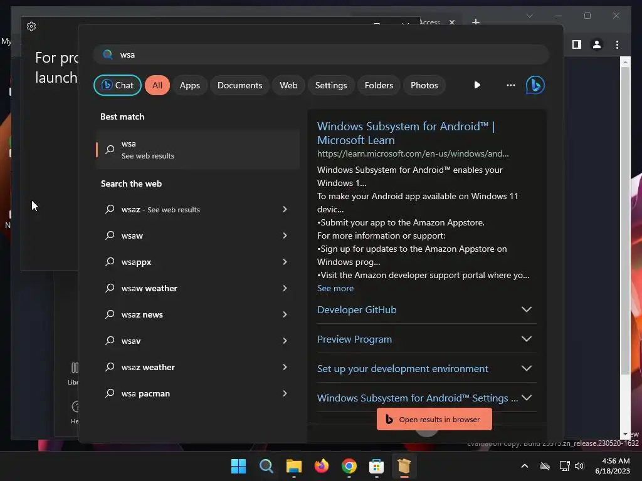Open Windows Start button on taskbar

tap(238, 466)
